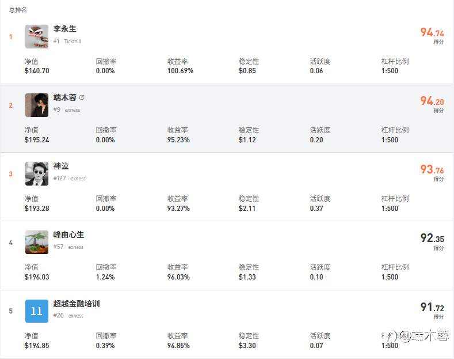The width and height of the screenshot is (454, 359).
Task: Open the trader name 神泣
Action: tap(61, 166)
